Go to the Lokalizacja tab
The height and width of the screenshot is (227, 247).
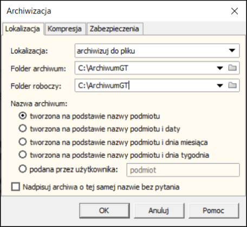click(23, 29)
